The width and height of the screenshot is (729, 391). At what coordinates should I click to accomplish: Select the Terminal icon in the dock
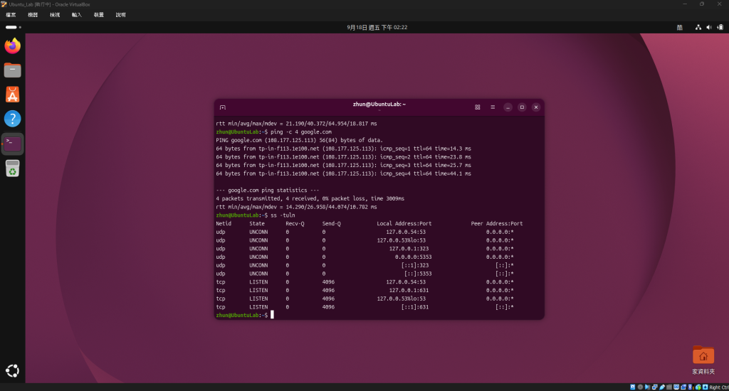13,144
